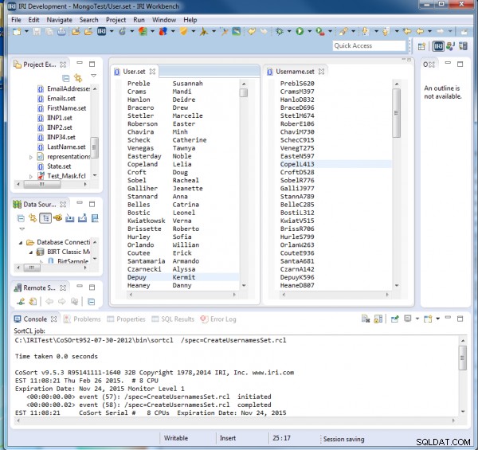Image resolution: width=478 pixels, height=450 pixels.
Task: Click the 'CopelL413' line in Username.set
Action: coord(297,164)
